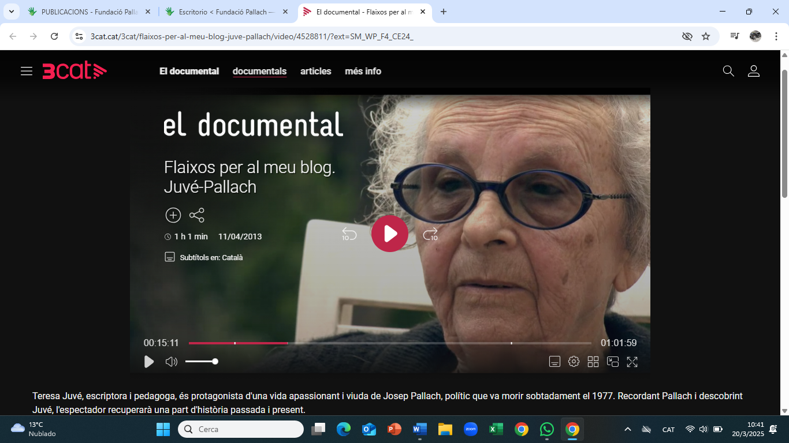Open Excel from the taskbar
789x443 pixels.
click(x=496, y=429)
